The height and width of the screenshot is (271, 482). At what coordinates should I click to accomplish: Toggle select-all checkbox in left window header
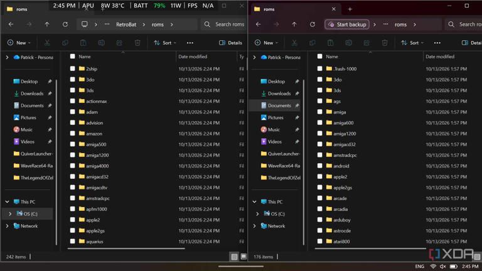(73, 56)
